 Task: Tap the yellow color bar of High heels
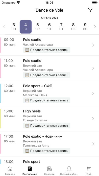(x=1, y=119)
